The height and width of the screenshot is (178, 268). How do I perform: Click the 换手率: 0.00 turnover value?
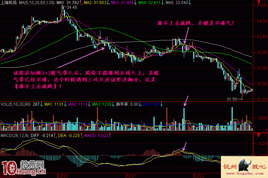click(127, 104)
